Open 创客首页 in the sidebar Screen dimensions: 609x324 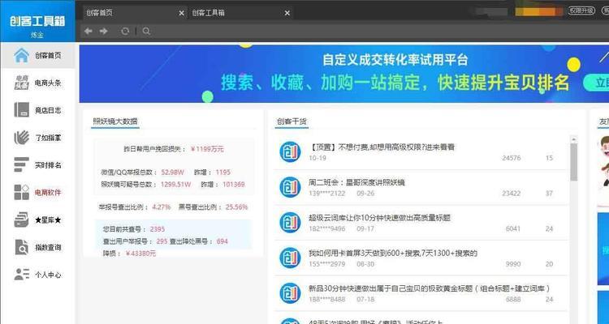click(37, 55)
